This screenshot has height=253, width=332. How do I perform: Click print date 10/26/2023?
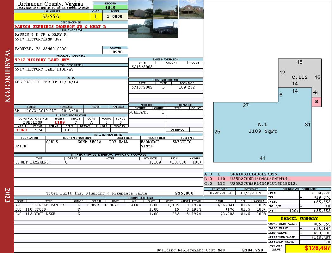(x=219, y=193)
